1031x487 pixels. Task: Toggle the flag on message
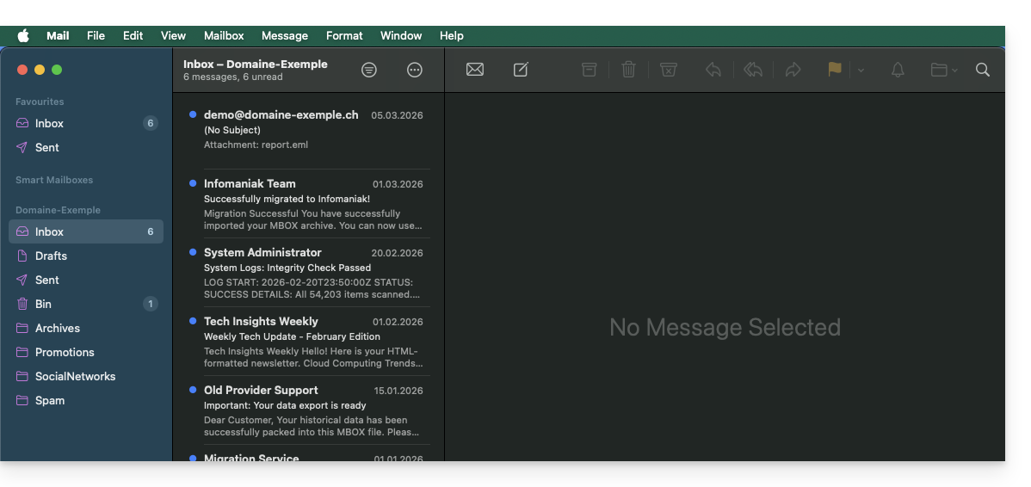pos(835,70)
